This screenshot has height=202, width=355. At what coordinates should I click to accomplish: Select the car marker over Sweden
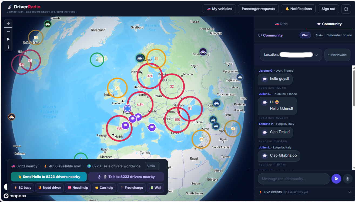tap(140, 58)
